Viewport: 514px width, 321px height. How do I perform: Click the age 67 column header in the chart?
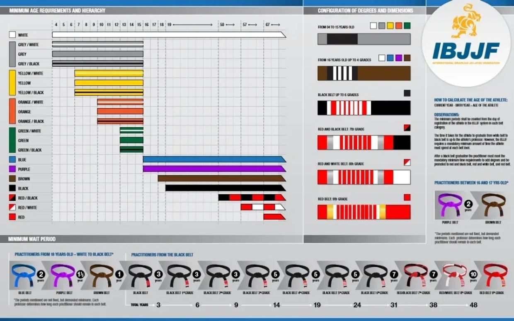[268, 25]
